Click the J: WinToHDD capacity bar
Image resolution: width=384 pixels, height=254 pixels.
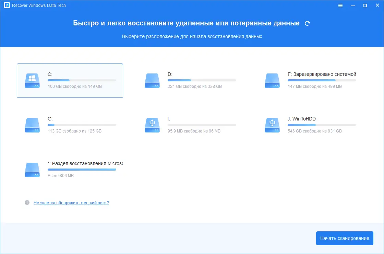click(x=322, y=125)
